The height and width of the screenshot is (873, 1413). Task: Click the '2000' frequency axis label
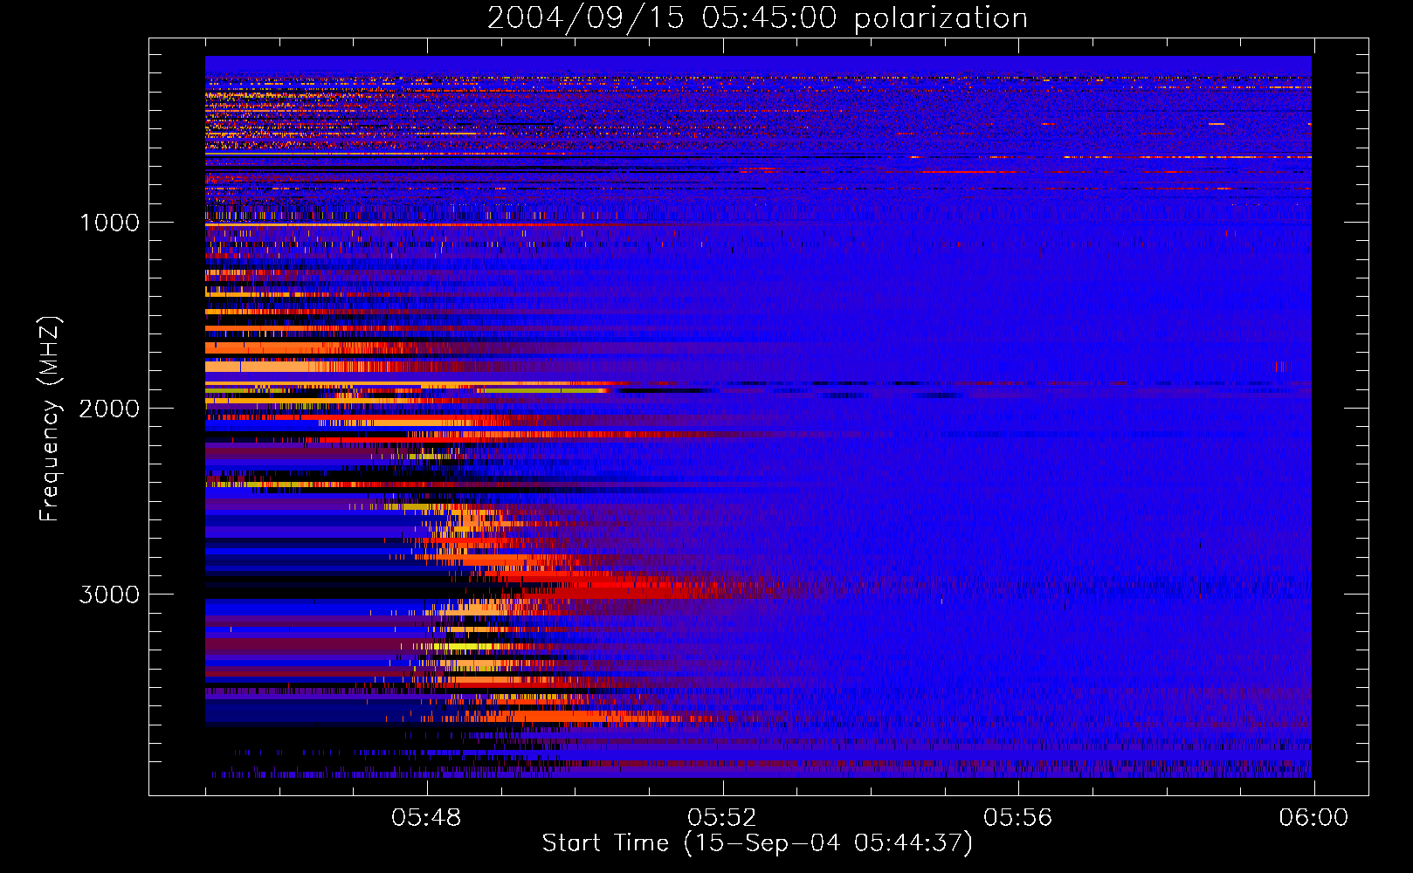[109, 409]
